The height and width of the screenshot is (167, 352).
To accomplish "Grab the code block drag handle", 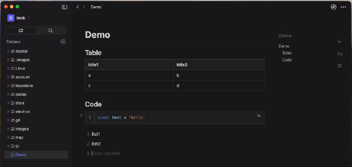I will [81, 115].
